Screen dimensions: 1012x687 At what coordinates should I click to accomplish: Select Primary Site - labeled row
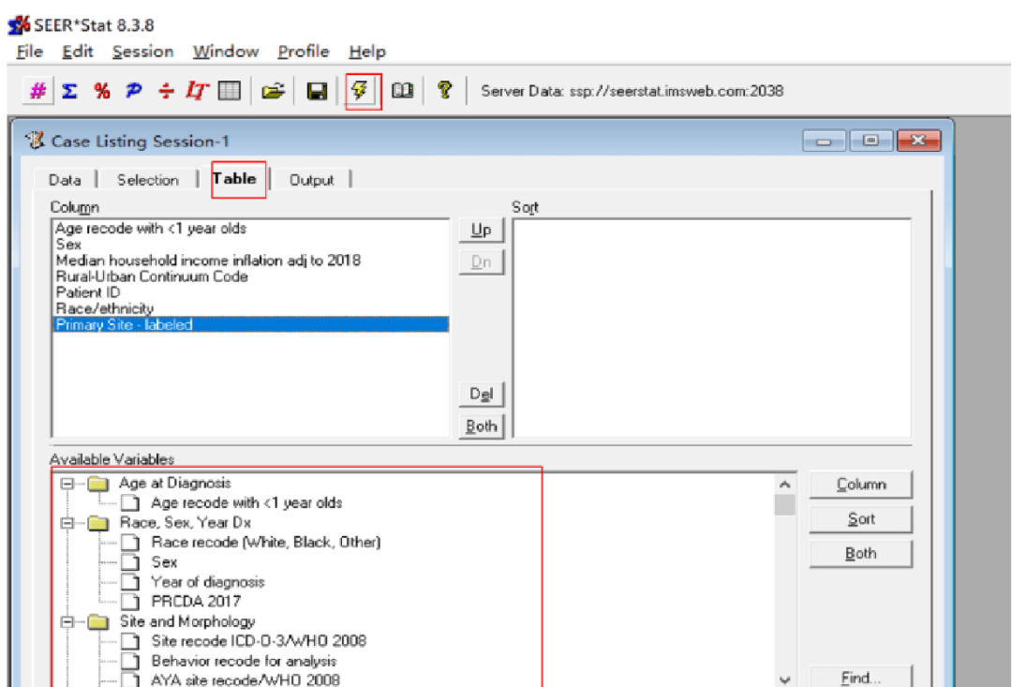tap(250, 325)
